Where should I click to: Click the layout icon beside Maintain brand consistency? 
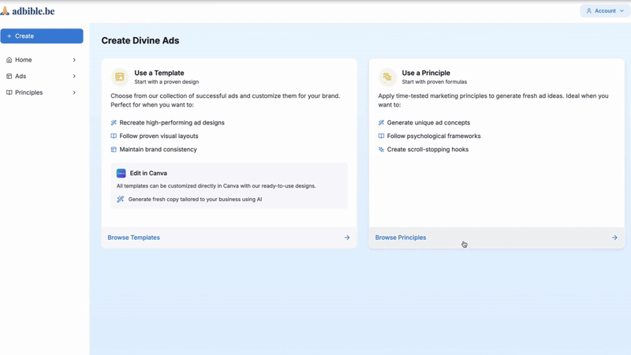(x=114, y=149)
